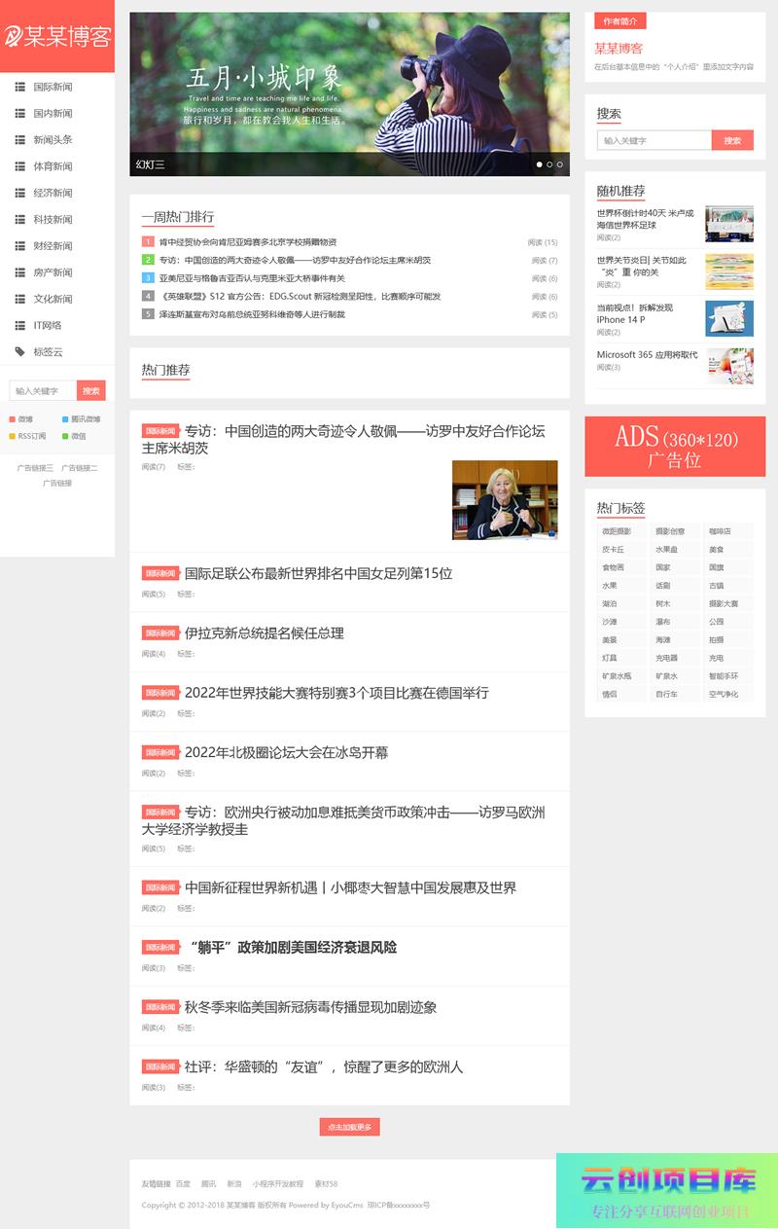
Task: Open article 伊拉克新总统提名候任总理
Action: click(x=264, y=633)
